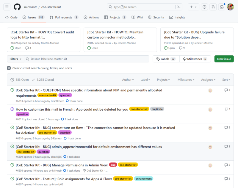The width and height of the screenshot is (238, 188).
Task: Open the Labels 52 page
Action: click(x=166, y=59)
